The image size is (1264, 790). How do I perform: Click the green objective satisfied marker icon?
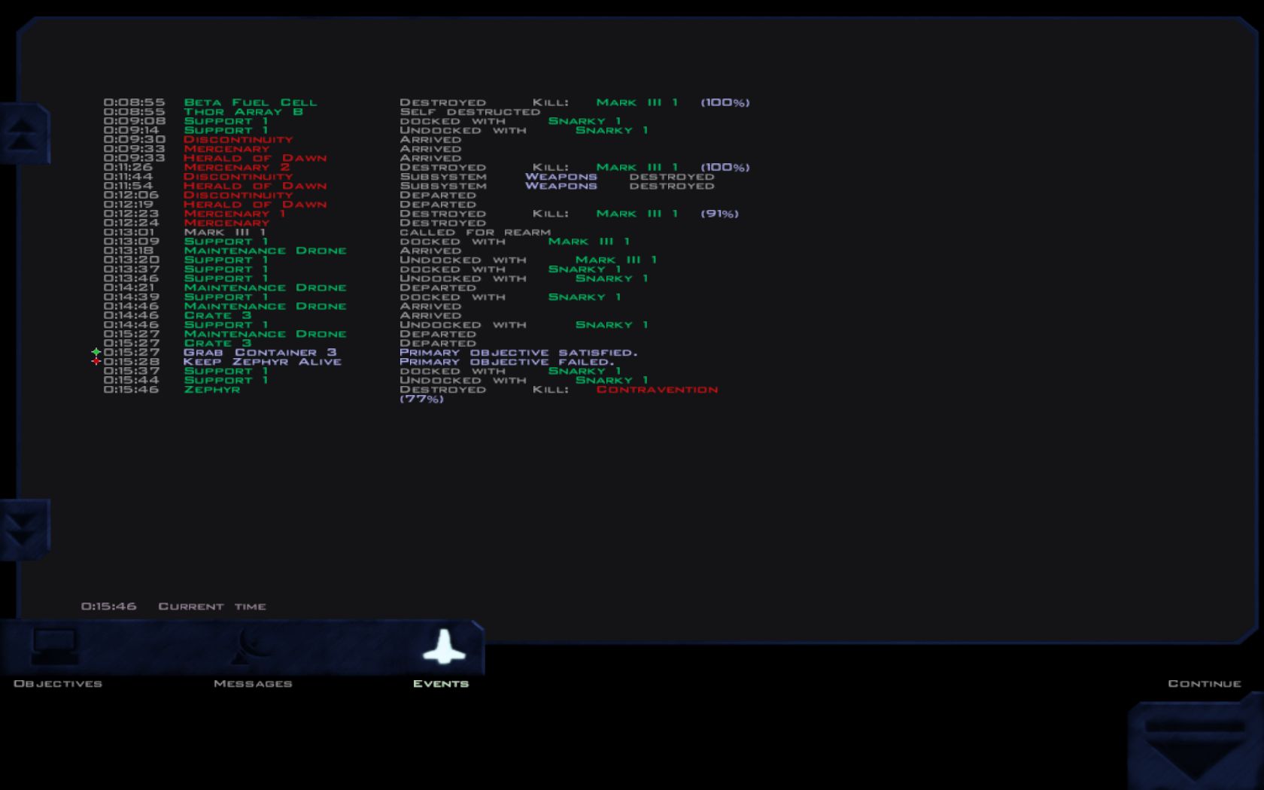pos(96,352)
